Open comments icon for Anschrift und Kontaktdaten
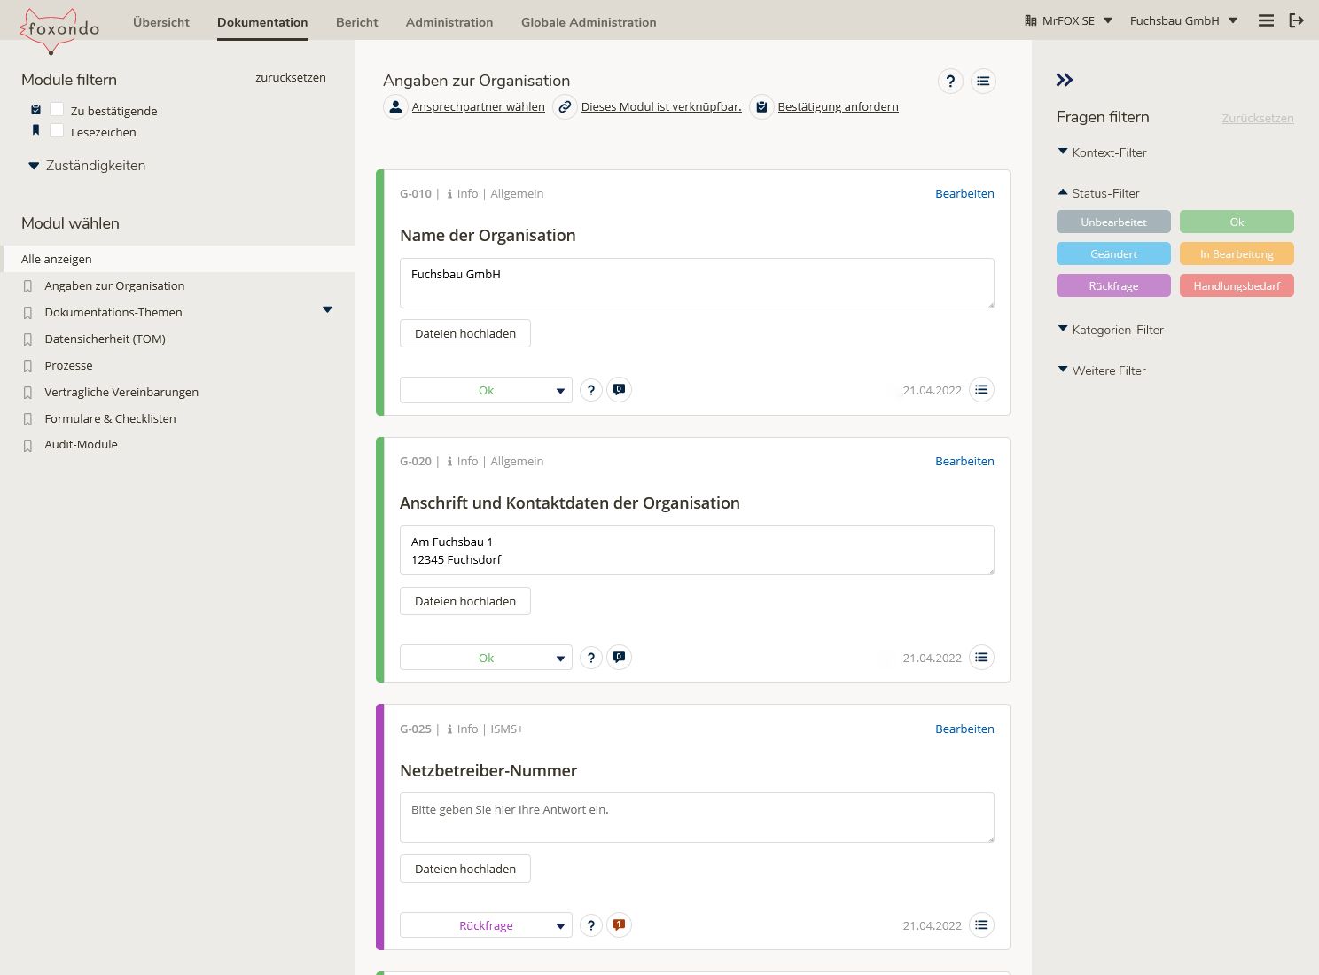This screenshot has width=1319, height=975. (619, 658)
